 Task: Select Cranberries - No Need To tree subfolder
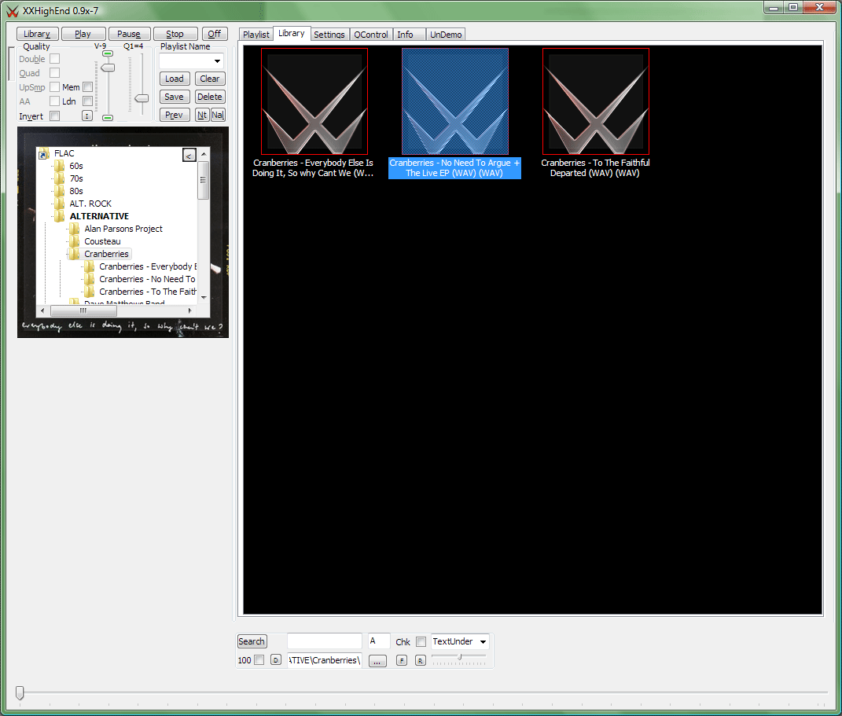146,279
